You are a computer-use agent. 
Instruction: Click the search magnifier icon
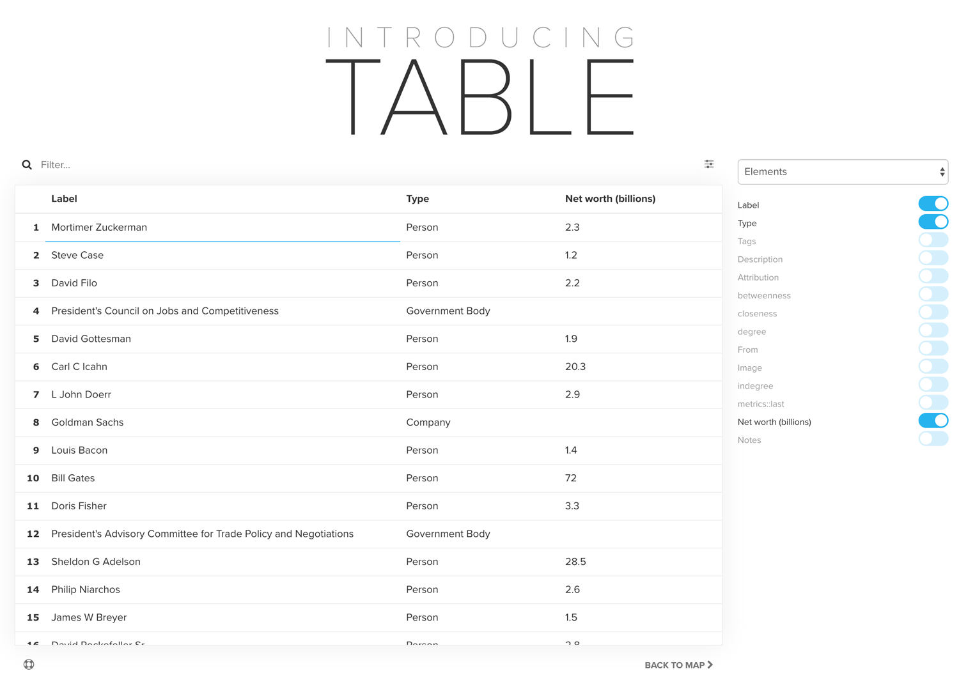coord(27,165)
